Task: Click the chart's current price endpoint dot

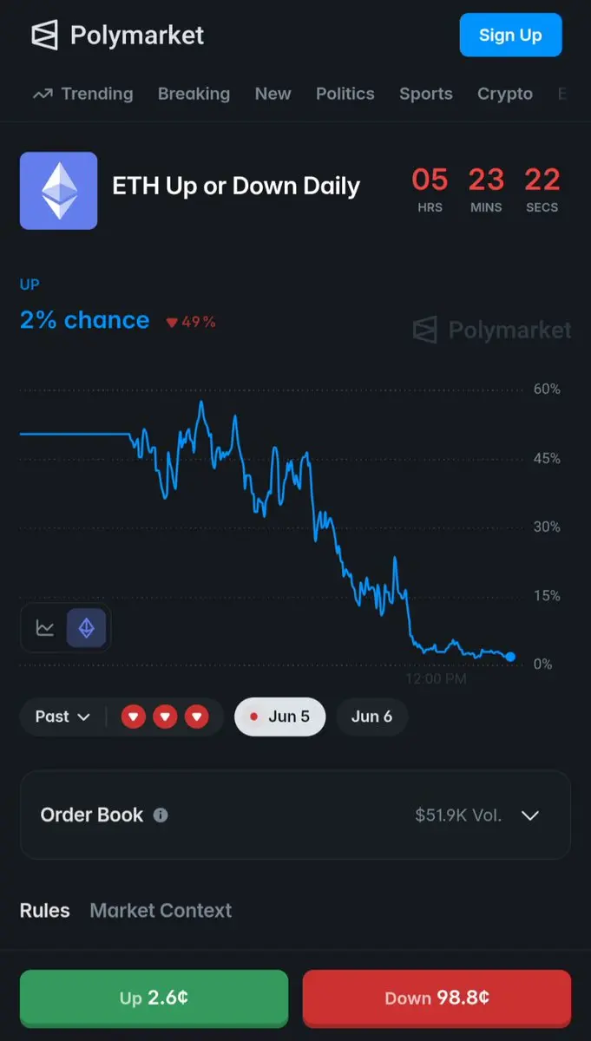Action: (x=510, y=657)
